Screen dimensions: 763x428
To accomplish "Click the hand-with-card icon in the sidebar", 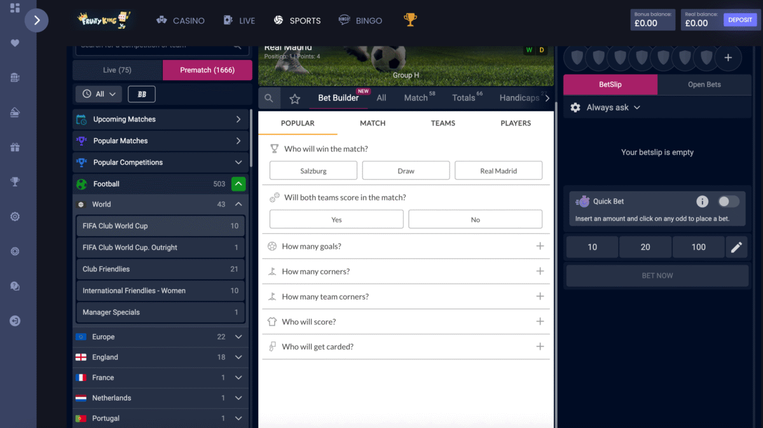I will [x=15, y=113].
